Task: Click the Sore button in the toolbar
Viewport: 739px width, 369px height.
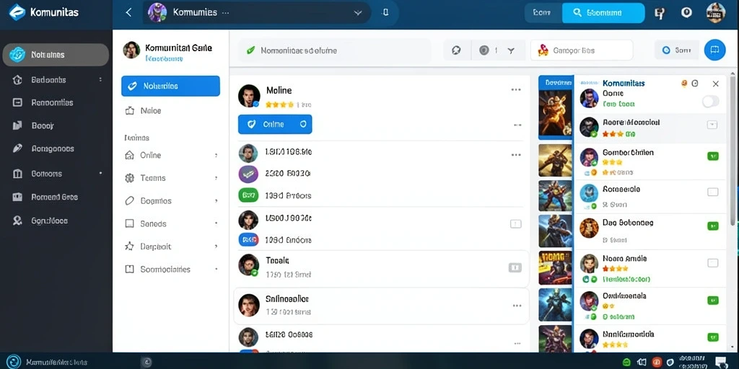Action: (x=677, y=50)
